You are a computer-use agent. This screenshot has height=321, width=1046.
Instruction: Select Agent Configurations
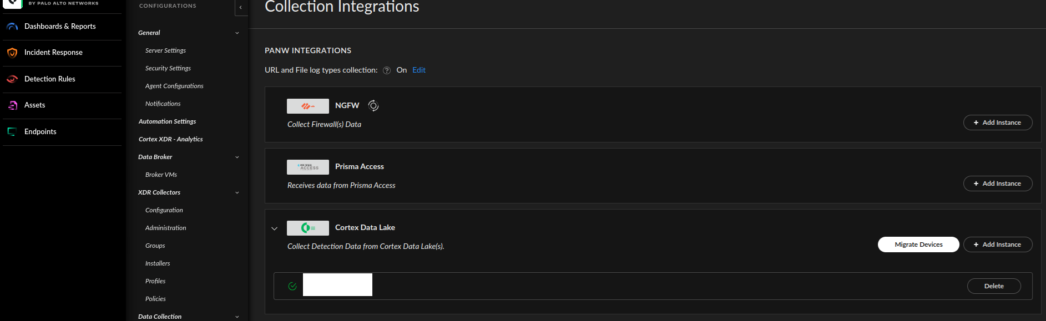(x=174, y=86)
